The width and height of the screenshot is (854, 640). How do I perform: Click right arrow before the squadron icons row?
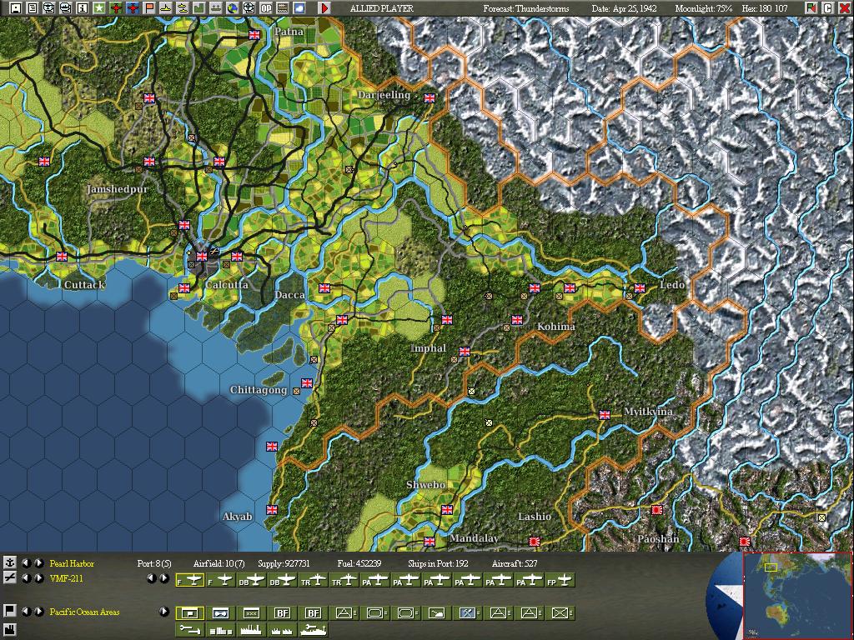164,578
